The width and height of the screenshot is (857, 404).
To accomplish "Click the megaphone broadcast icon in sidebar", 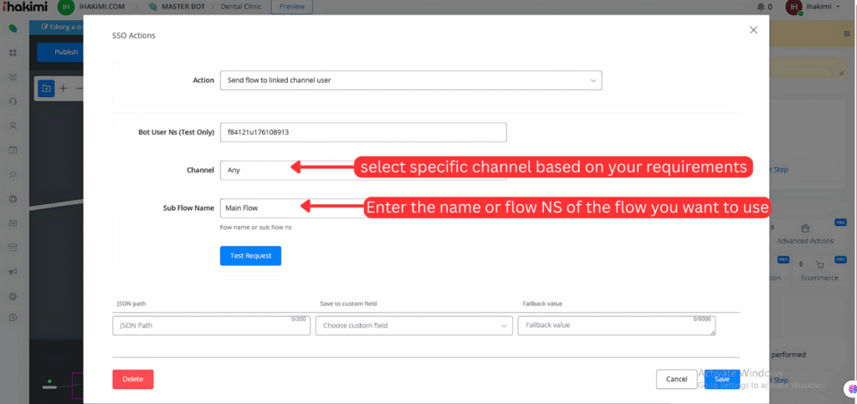I will (13, 272).
